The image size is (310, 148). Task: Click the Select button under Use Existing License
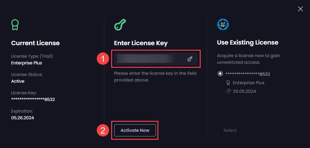(230, 130)
